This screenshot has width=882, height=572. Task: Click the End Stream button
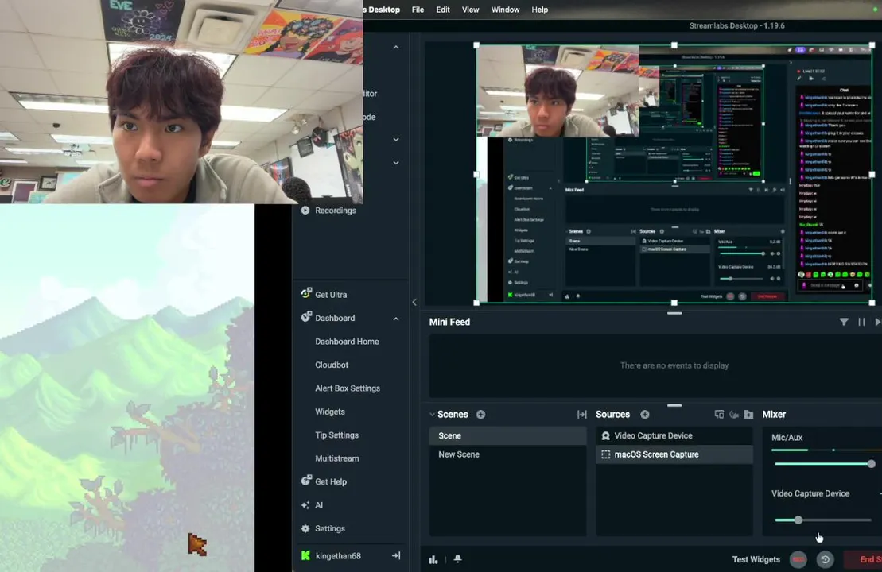tap(864, 559)
